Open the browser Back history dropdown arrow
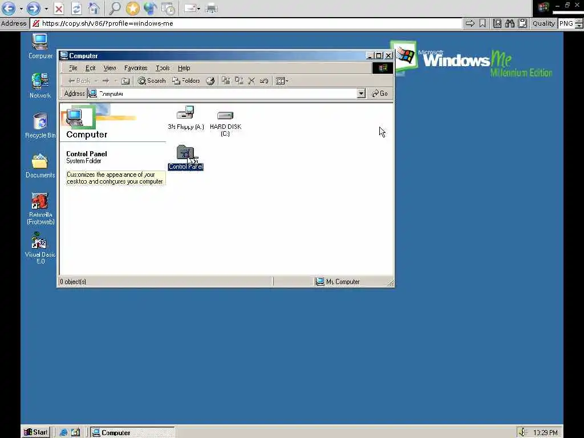This screenshot has height=438, width=584. pyautogui.click(x=21, y=8)
